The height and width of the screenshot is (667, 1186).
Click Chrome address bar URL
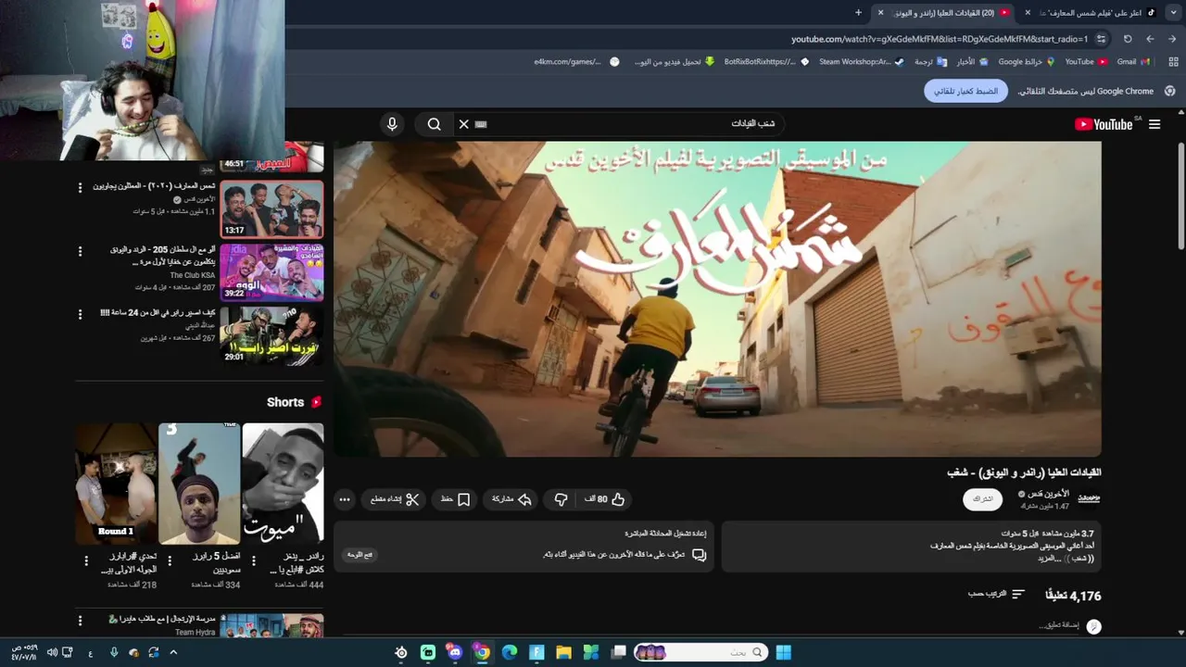click(x=939, y=39)
